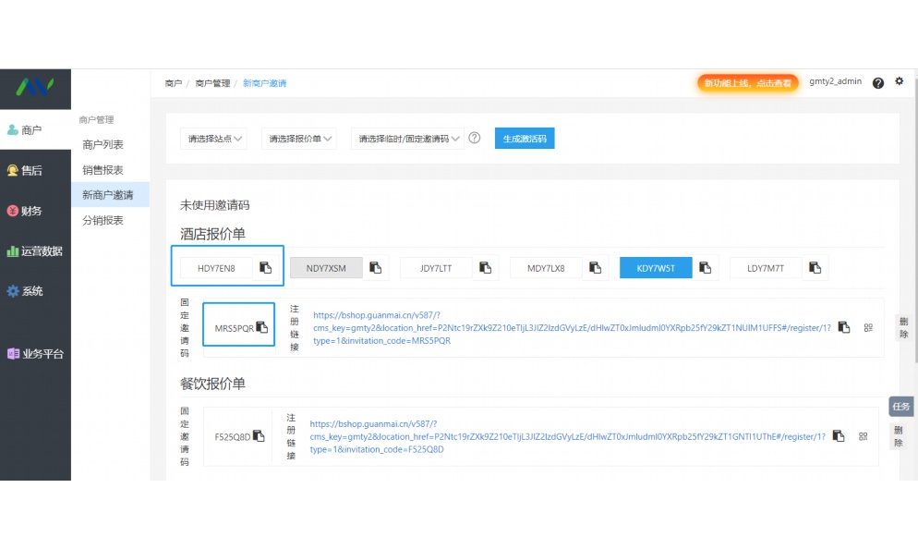Show QR code for the 餐饮 registration link
The width and height of the screenshot is (918, 549).
tap(862, 435)
